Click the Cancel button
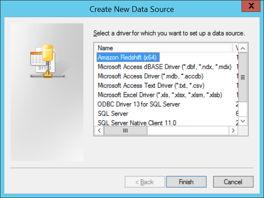This screenshot has height=198, width=264. click(x=233, y=182)
